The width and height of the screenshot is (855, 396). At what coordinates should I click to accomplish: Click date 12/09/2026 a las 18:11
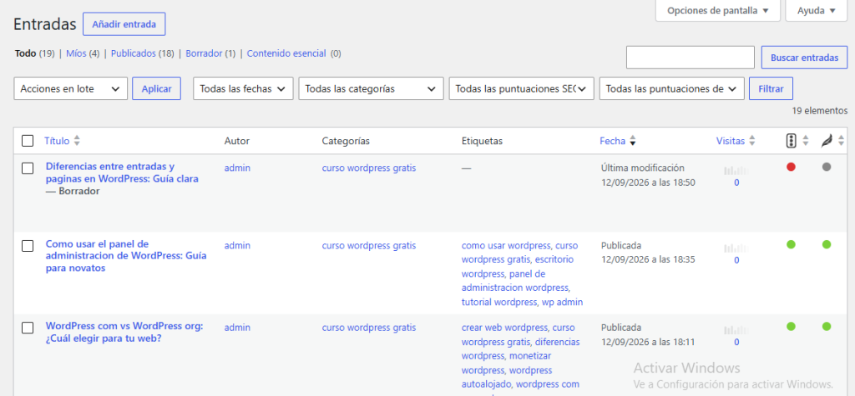click(x=648, y=342)
